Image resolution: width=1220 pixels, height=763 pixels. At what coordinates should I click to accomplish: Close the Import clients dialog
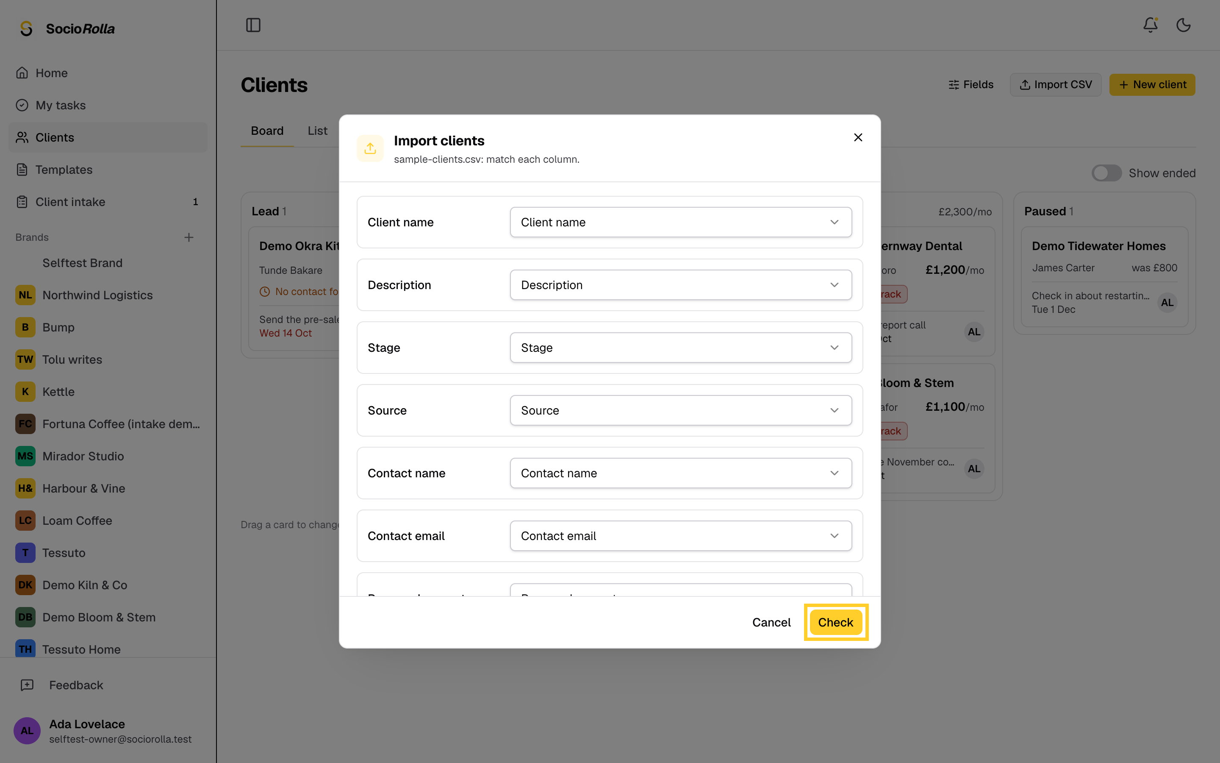click(x=858, y=137)
